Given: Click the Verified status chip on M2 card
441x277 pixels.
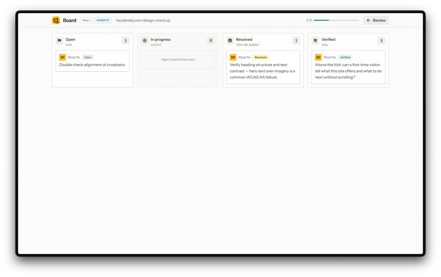Looking at the screenshot, I should pyautogui.click(x=345, y=57).
